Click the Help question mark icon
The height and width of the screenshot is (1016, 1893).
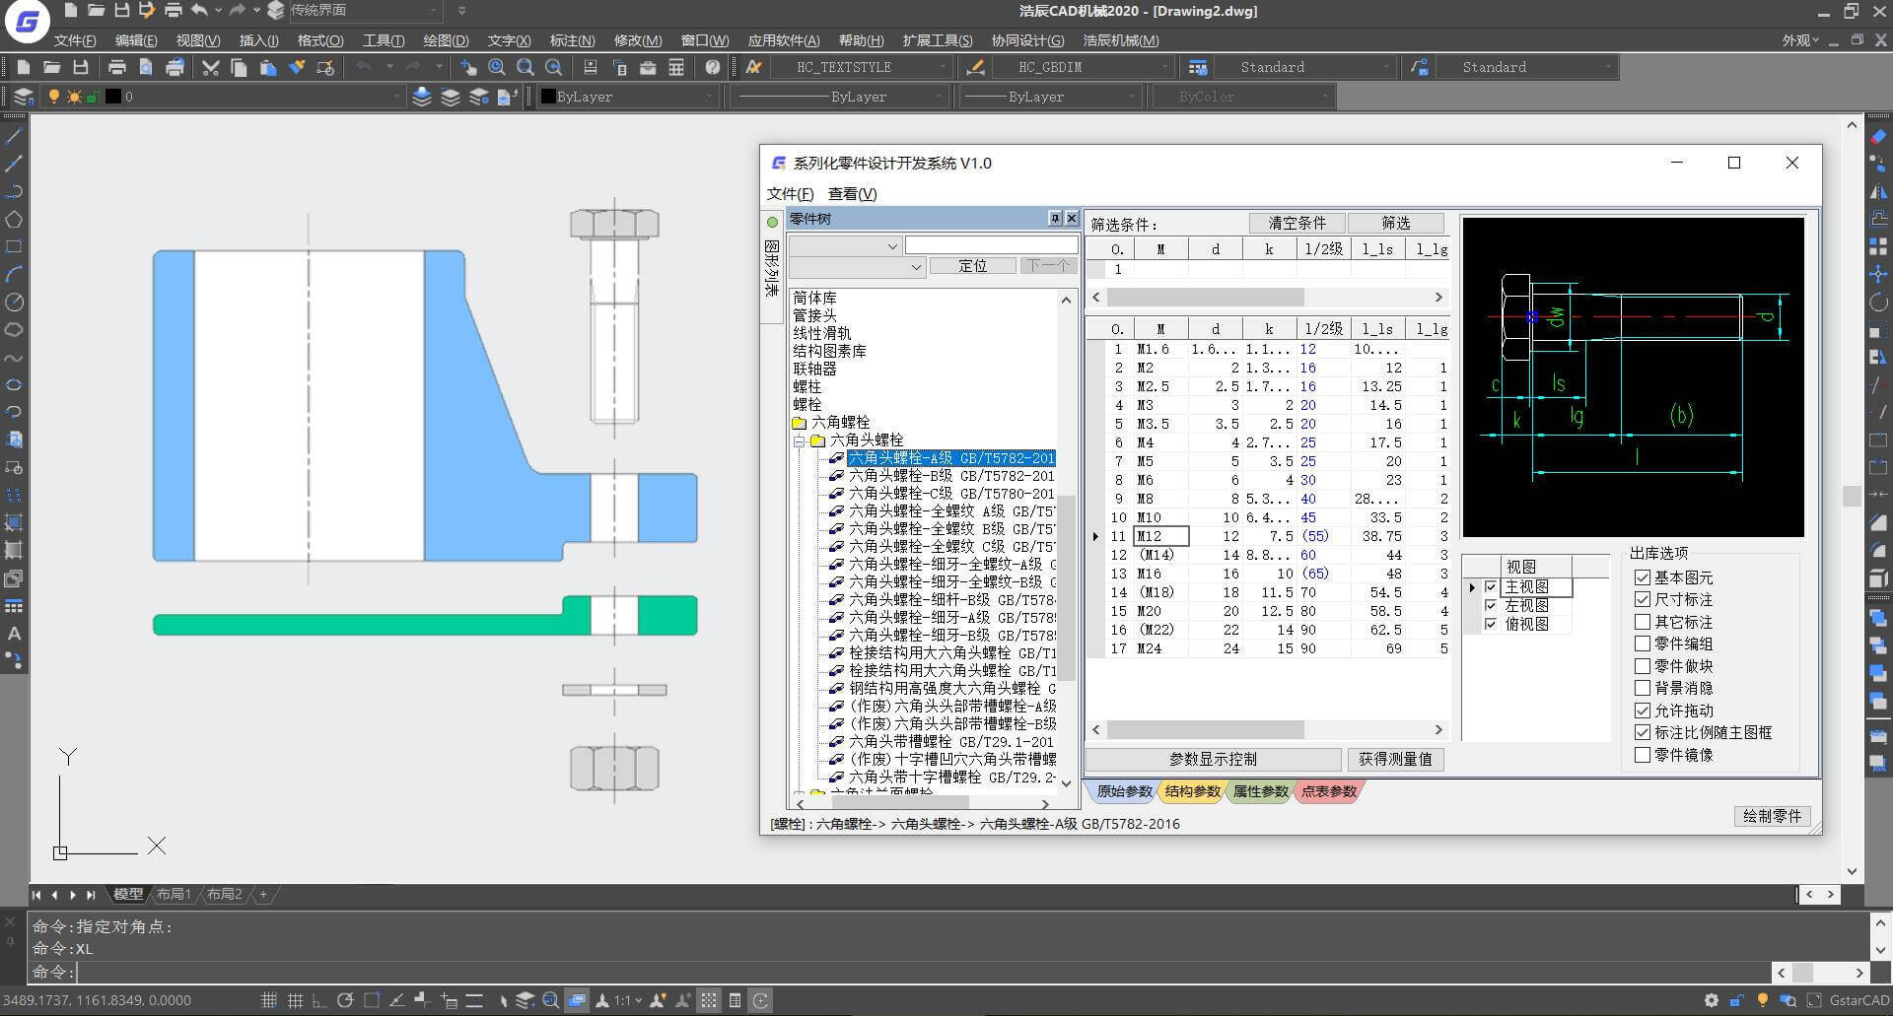point(713,67)
